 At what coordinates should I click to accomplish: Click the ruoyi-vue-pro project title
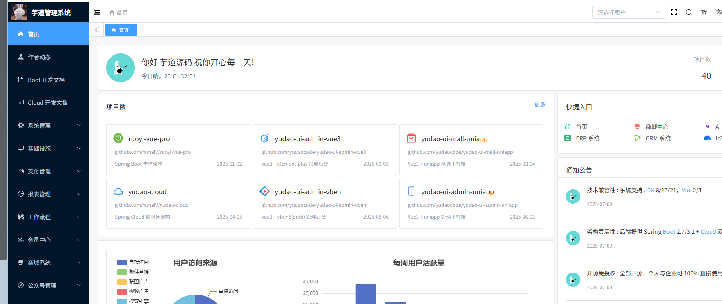click(149, 139)
